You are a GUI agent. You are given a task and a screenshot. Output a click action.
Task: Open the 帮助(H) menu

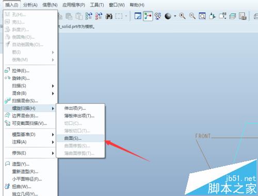coord(137,5)
